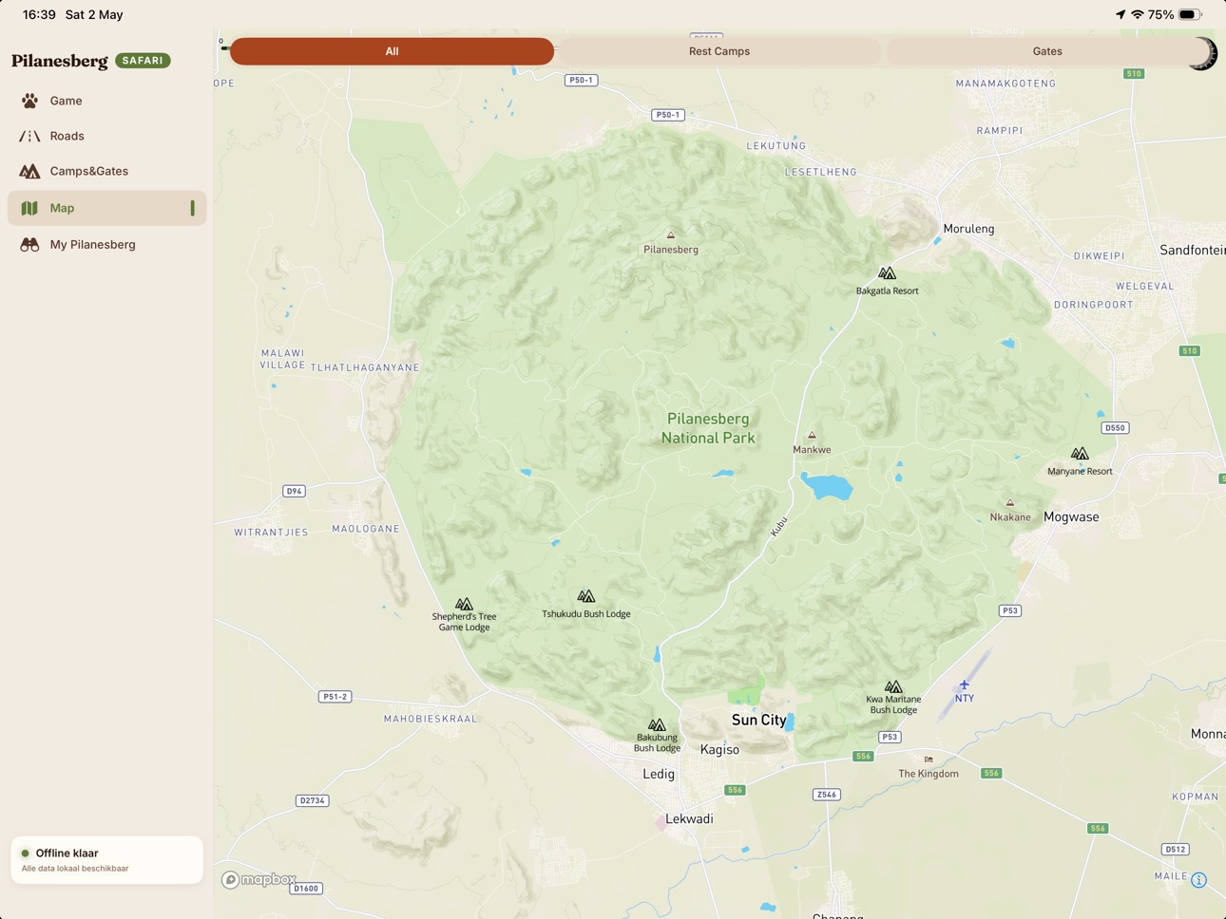Open the Offline klaar status card
This screenshot has height=919, width=1226.
tap(106, 860)
